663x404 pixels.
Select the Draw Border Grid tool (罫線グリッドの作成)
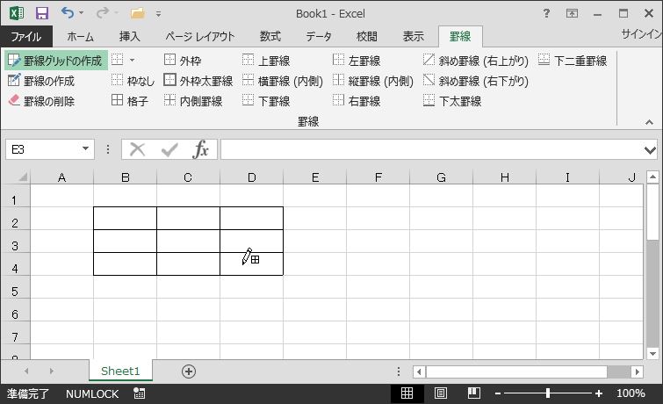click(x=56, y=61)
